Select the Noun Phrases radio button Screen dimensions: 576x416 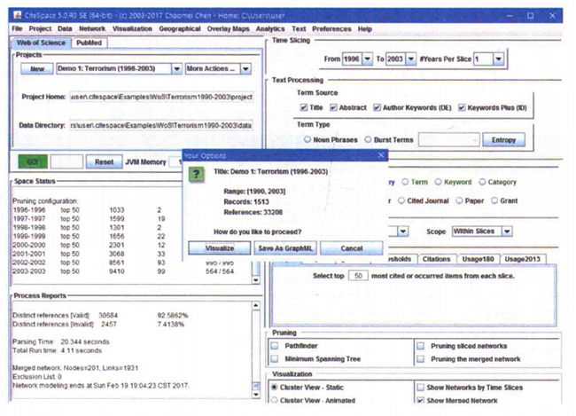coord(307,138)
